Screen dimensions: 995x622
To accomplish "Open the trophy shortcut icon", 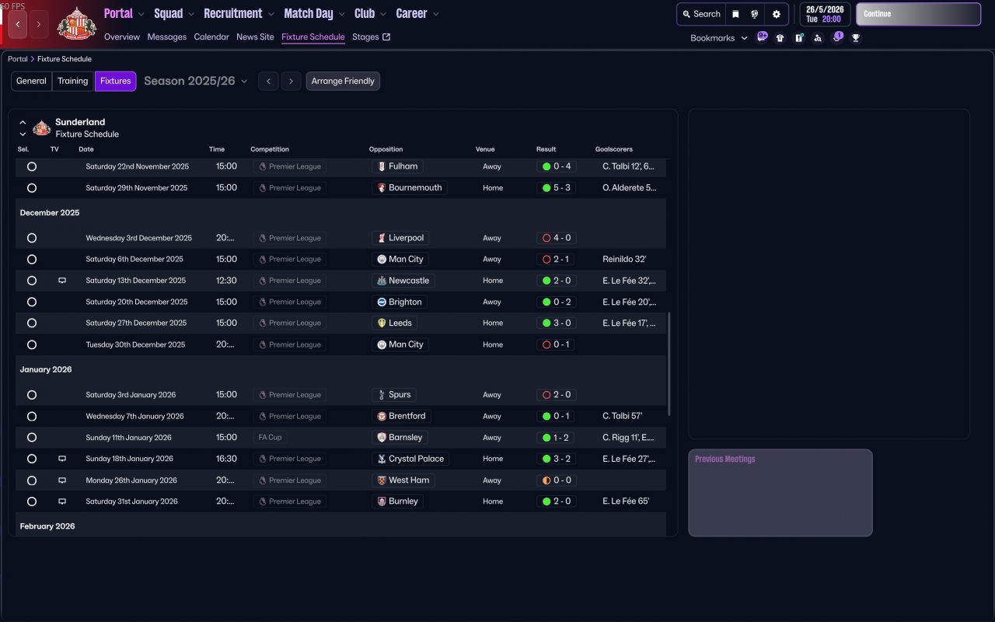I will coord(856,37).
